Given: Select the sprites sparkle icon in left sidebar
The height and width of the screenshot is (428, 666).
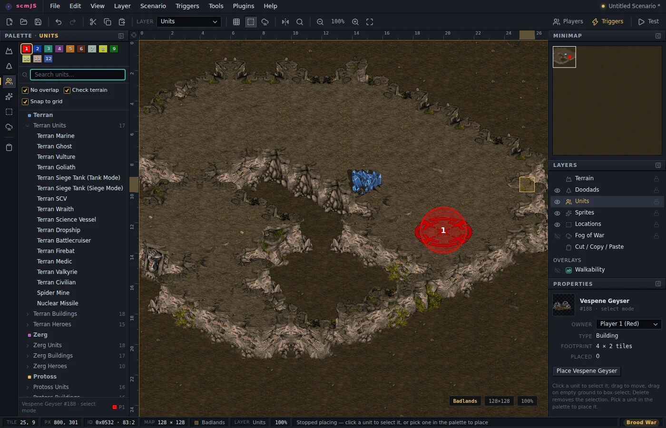Looking at the screenshot, I should [9, 97].
